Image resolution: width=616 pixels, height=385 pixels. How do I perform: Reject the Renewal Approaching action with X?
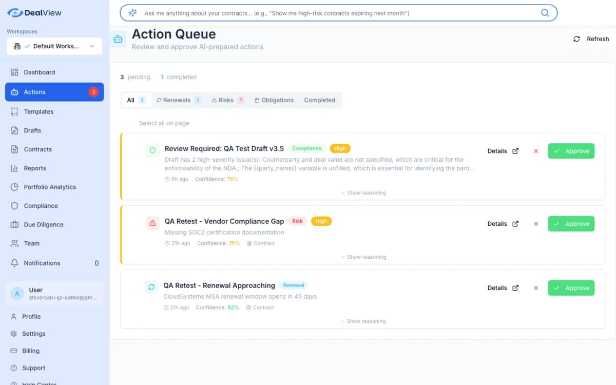[x=536, y=288]
